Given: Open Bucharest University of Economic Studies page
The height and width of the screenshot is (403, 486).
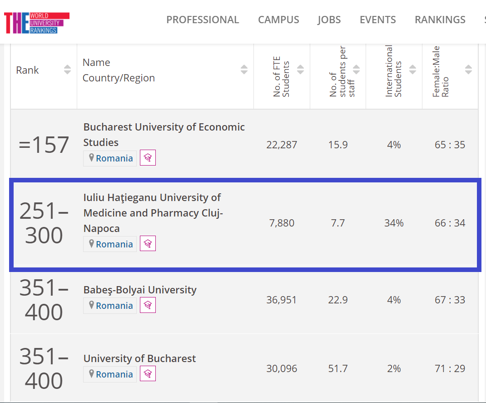Looking at the screenshot, I should pyautogui.click(x=164, y=135).
